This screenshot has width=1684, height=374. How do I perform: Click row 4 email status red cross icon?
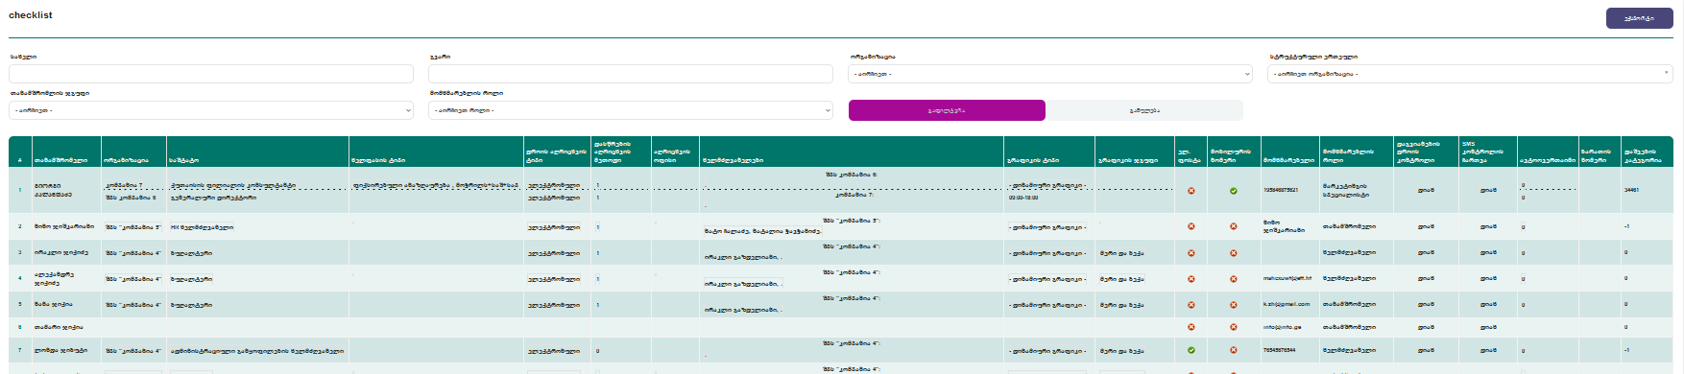(1191, 279)
